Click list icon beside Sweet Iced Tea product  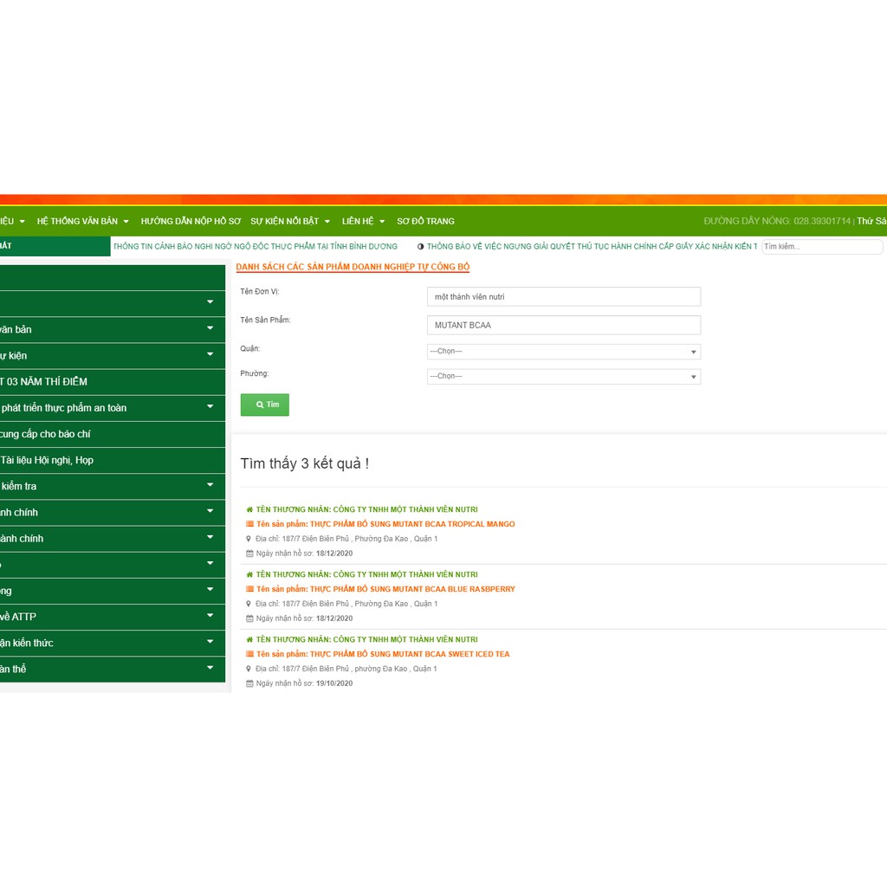click(249, 654)
